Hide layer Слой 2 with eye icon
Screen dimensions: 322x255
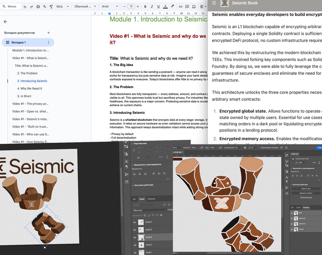point(135,245)
